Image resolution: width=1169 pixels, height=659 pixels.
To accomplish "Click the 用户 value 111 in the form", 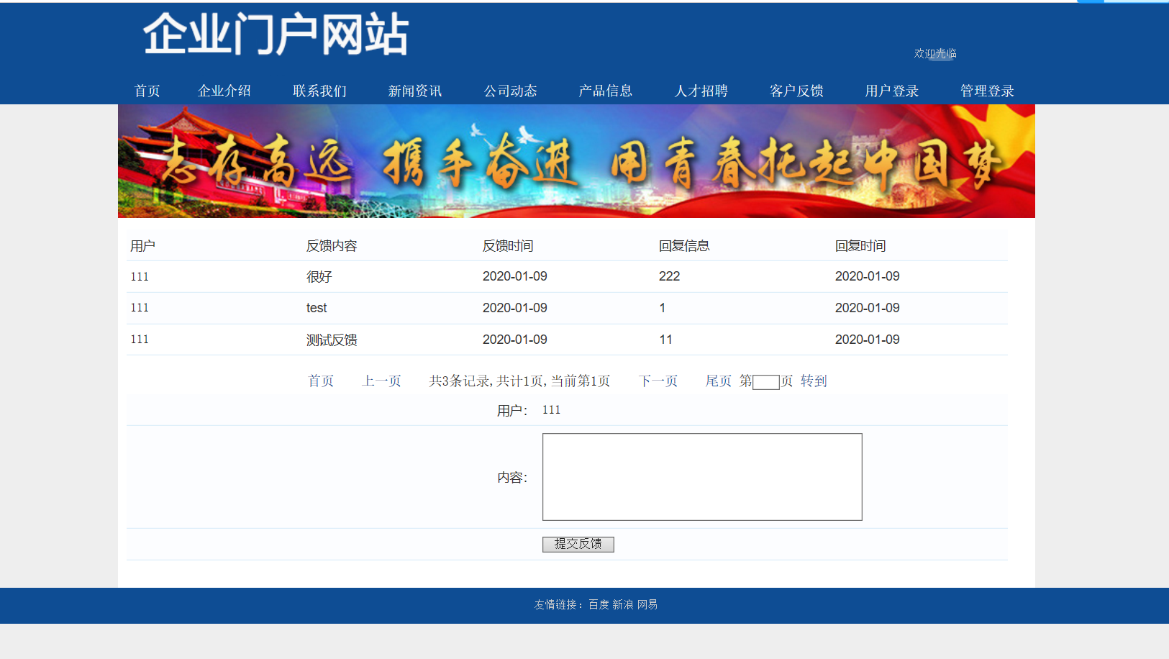I will (x=551, y=409).
